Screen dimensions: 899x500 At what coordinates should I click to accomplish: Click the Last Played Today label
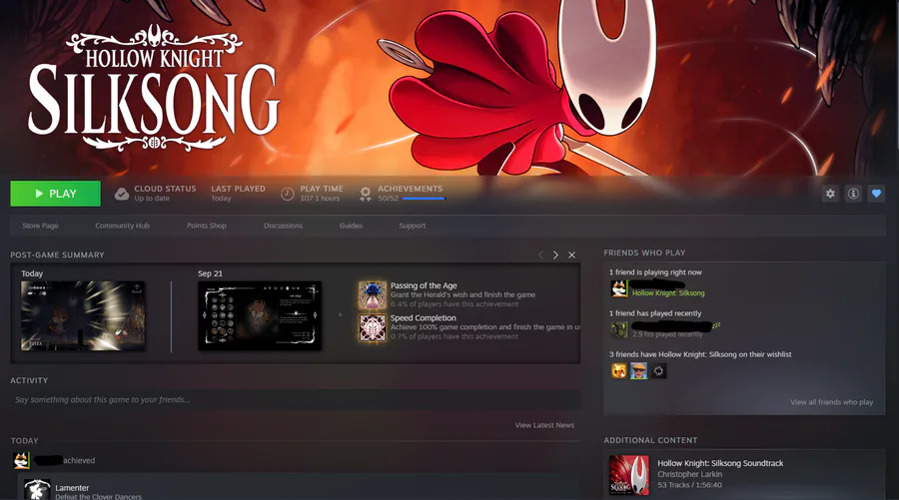tap(222, 199)
